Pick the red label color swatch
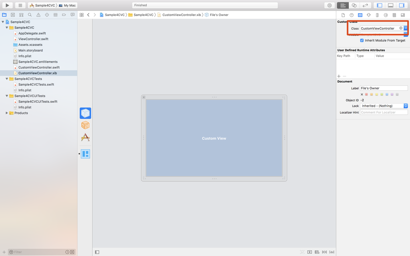Image resolution: width=410 pixels, height=256 pixels. coord(367,94)
